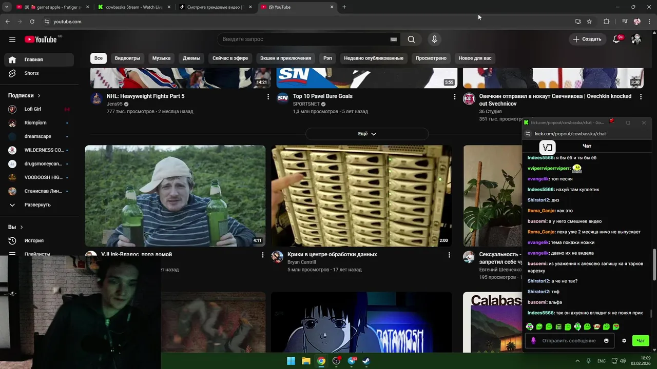Open Chrome media controls icon
This screenshot has width=657, height=369.
point(625,22)
